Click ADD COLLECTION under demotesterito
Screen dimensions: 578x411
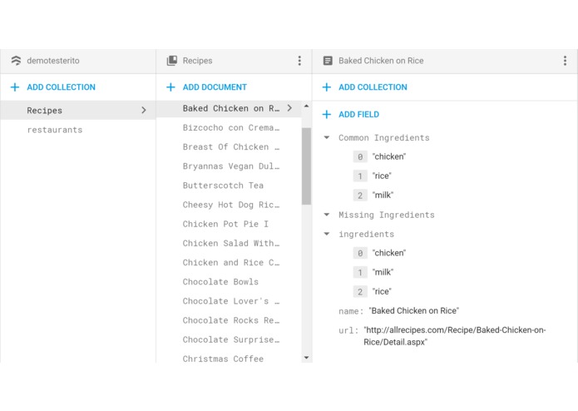tap(61, 87)
